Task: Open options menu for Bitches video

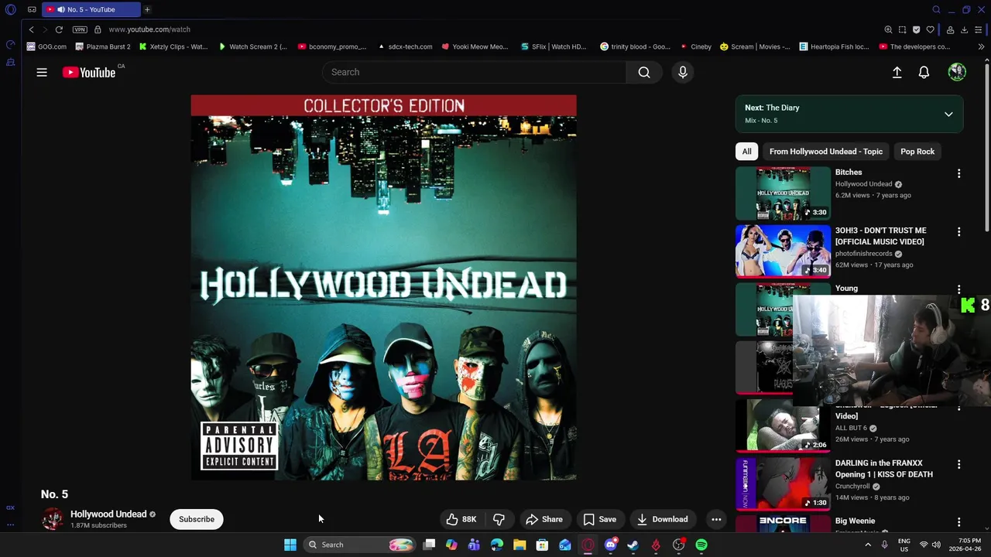Action: pyautogui.click(x=958, y=173)
